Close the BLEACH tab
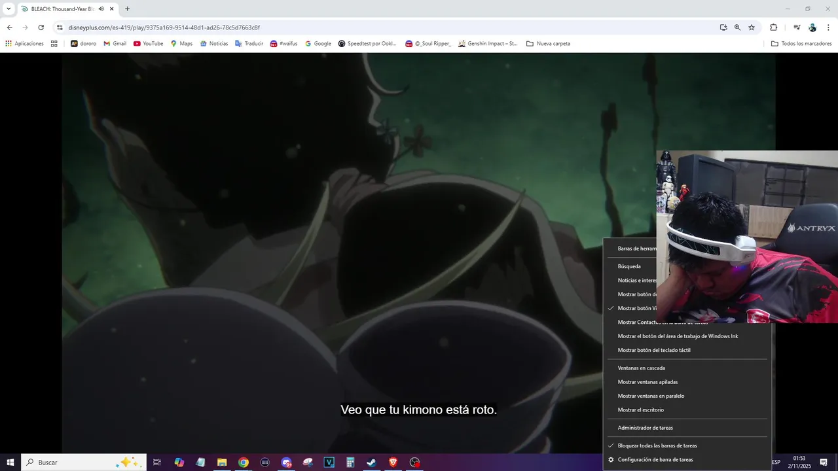 coord(112,9)
